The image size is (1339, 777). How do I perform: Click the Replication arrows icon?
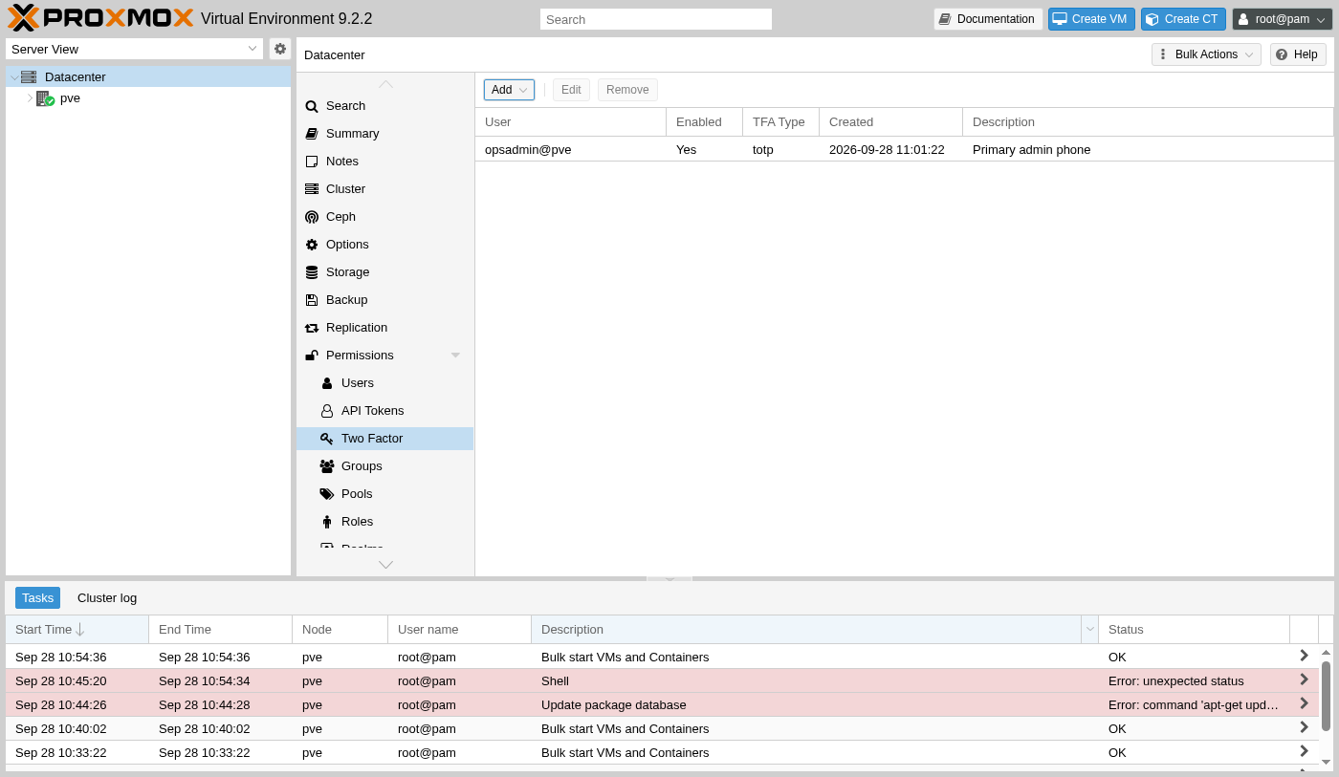point(312,328)
